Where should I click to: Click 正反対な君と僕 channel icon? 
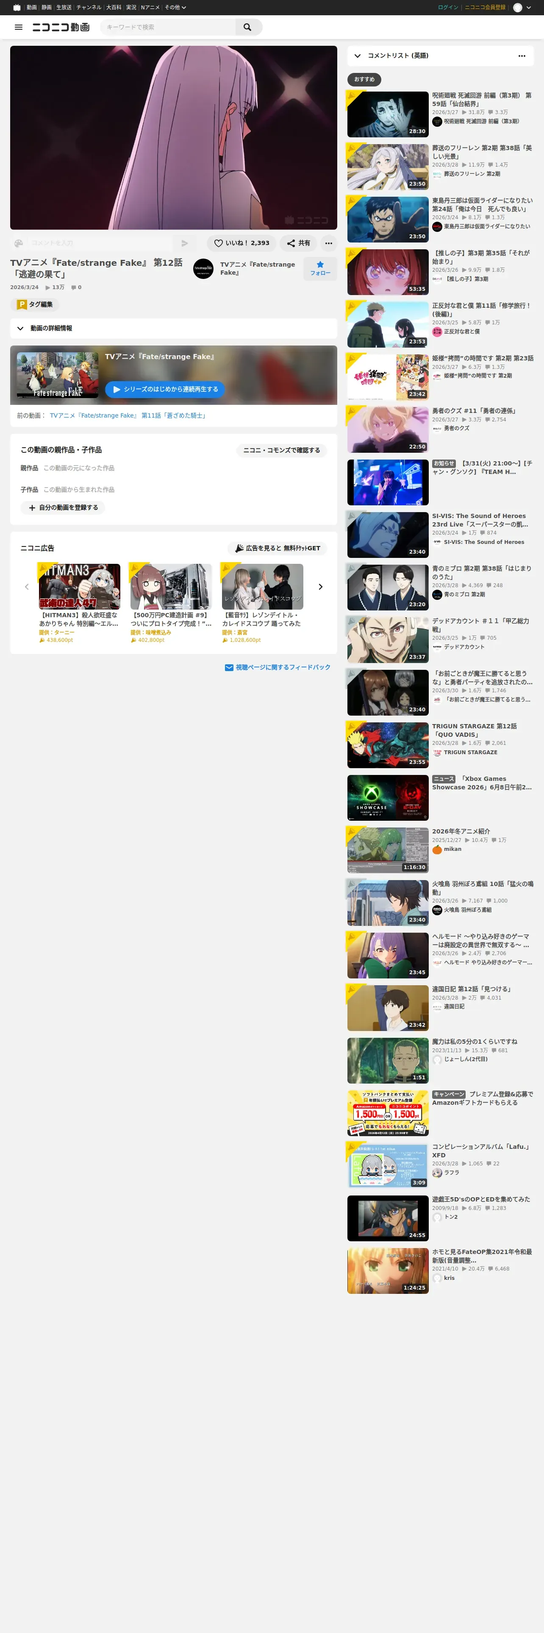(437, 332)
